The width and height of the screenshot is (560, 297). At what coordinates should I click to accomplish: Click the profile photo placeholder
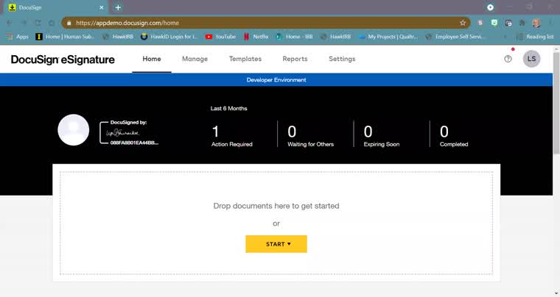(x=74, y=130)
